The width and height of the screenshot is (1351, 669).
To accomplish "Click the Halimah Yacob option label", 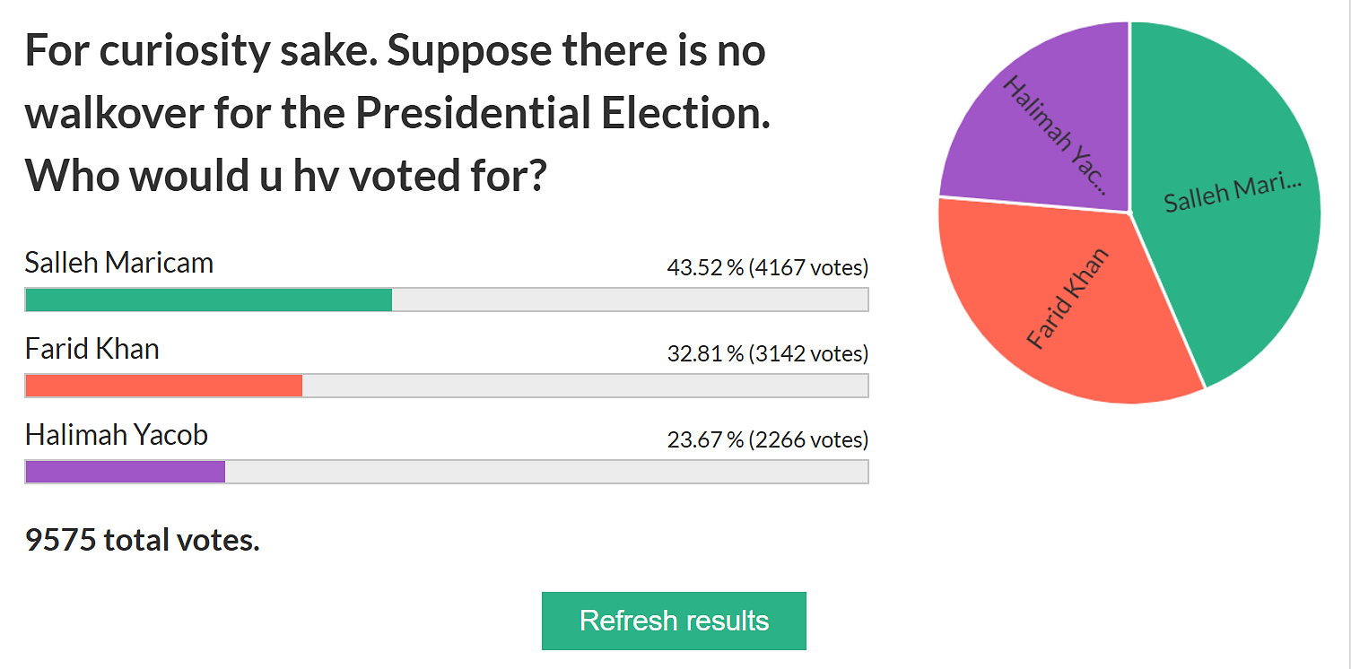I will coord(117,435).
